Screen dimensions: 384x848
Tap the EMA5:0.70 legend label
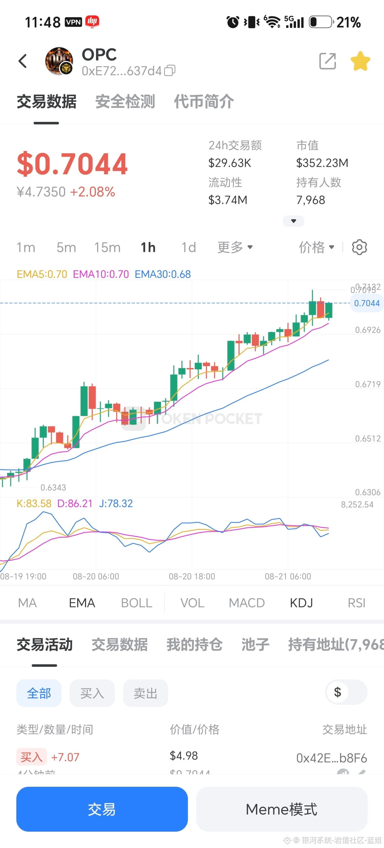point(42,274)
